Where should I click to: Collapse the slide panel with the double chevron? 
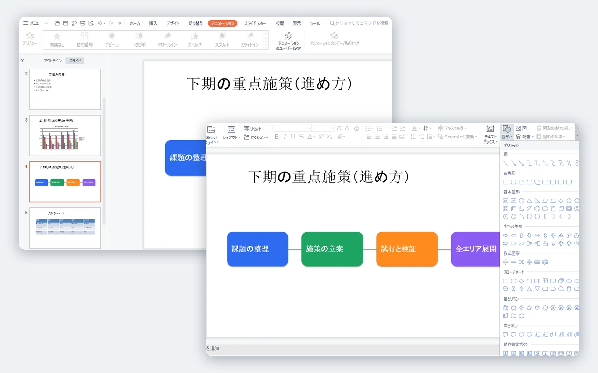[22, 61]
